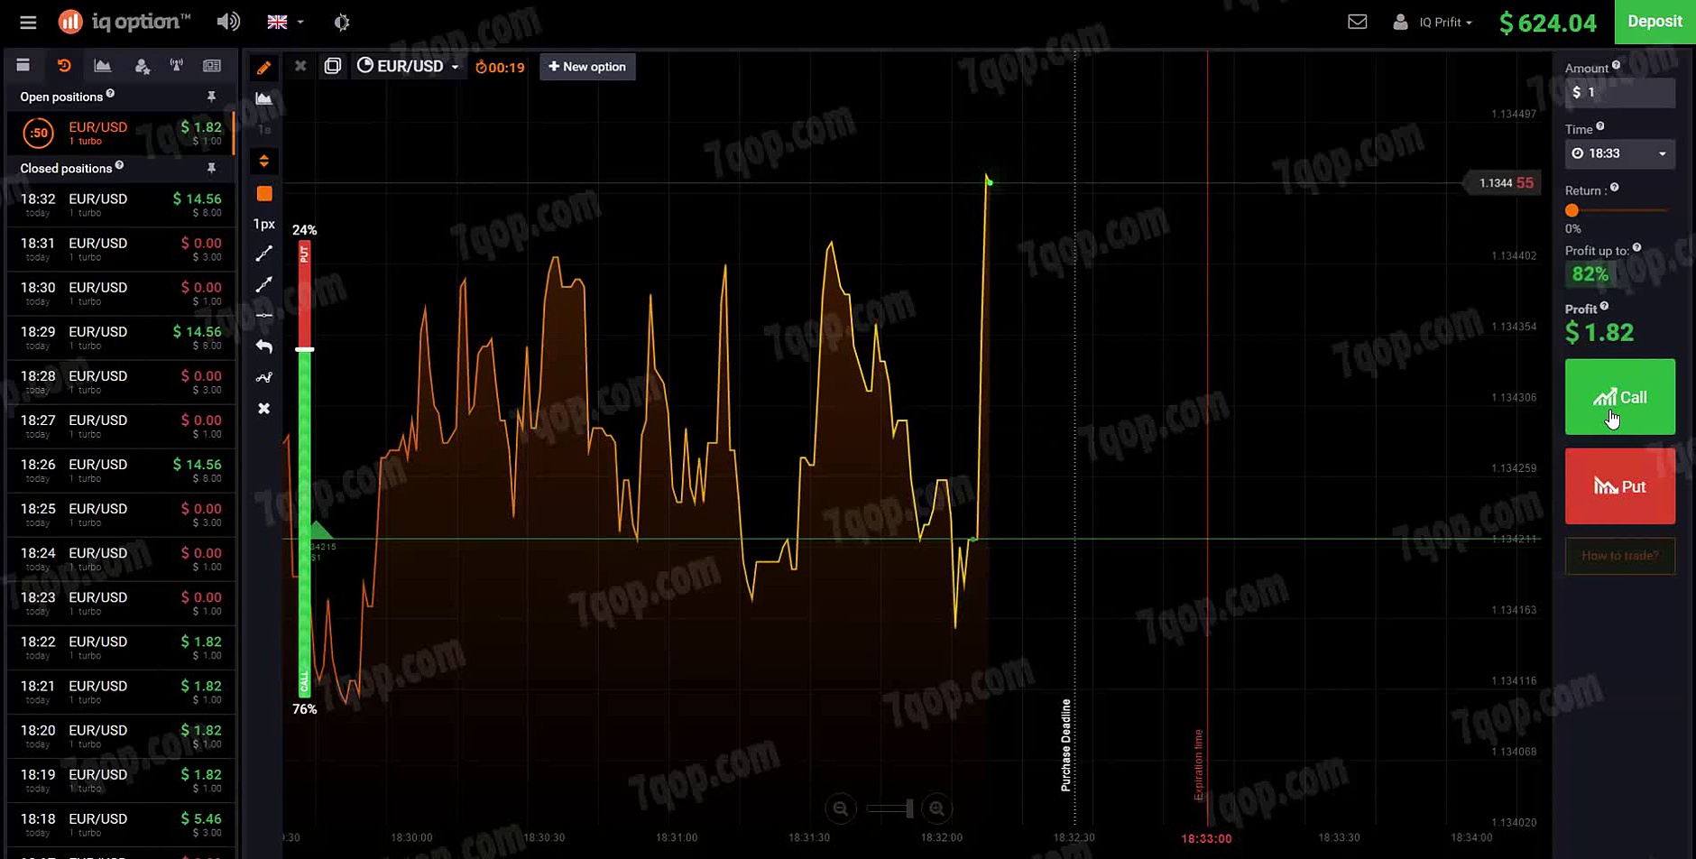Toggle the brightness theme icon
The image size is (1696, 859).
pos(342,23)
